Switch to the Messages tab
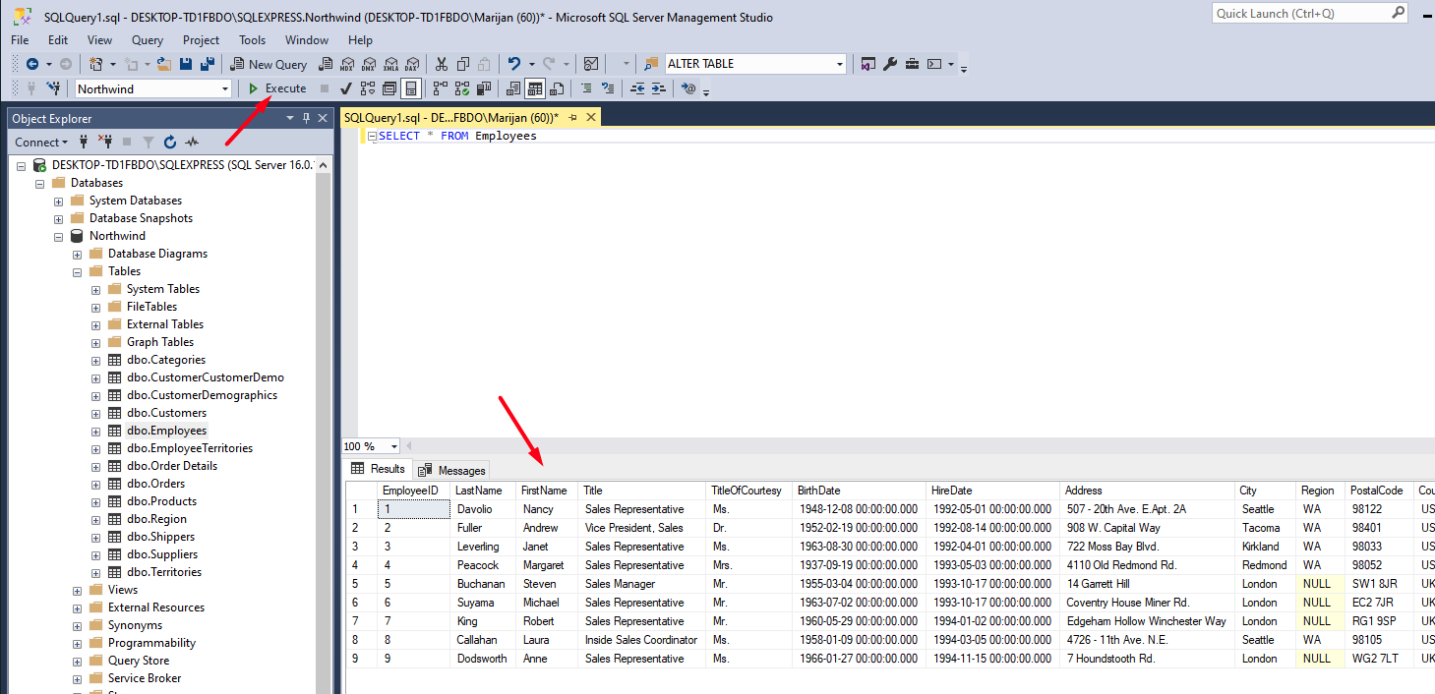The width and height of the screenshot is (1435, 694). pyautogui.click(x=451, y=470)
